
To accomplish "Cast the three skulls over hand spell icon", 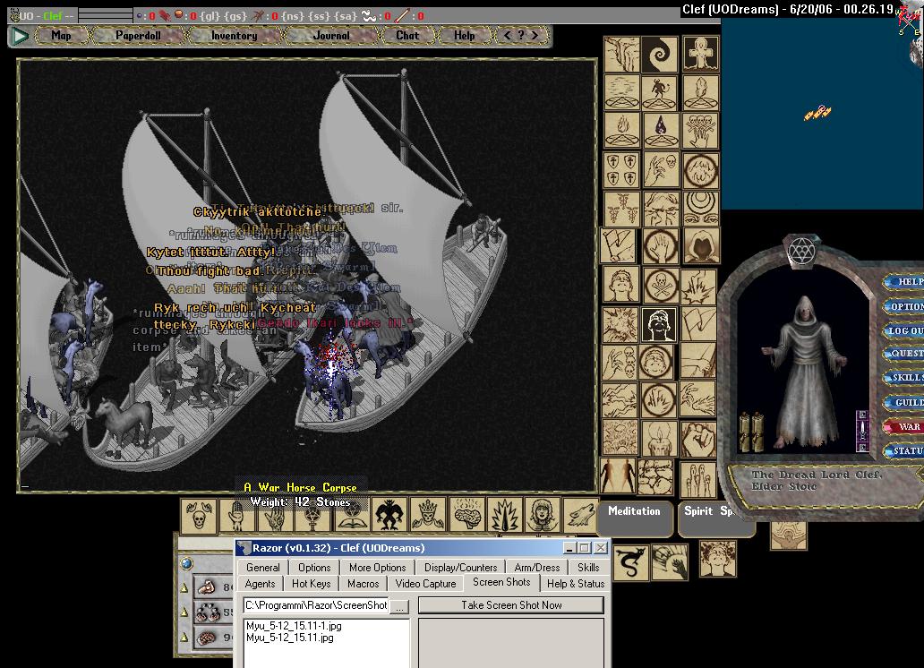I will [x=701, y=131].
